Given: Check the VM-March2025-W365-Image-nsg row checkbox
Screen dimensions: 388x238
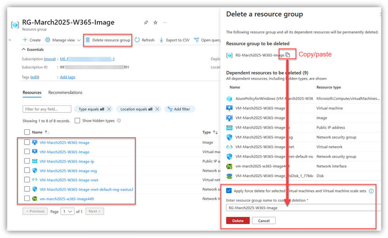Looking at the screenshot, I should (x=27, y=170).
